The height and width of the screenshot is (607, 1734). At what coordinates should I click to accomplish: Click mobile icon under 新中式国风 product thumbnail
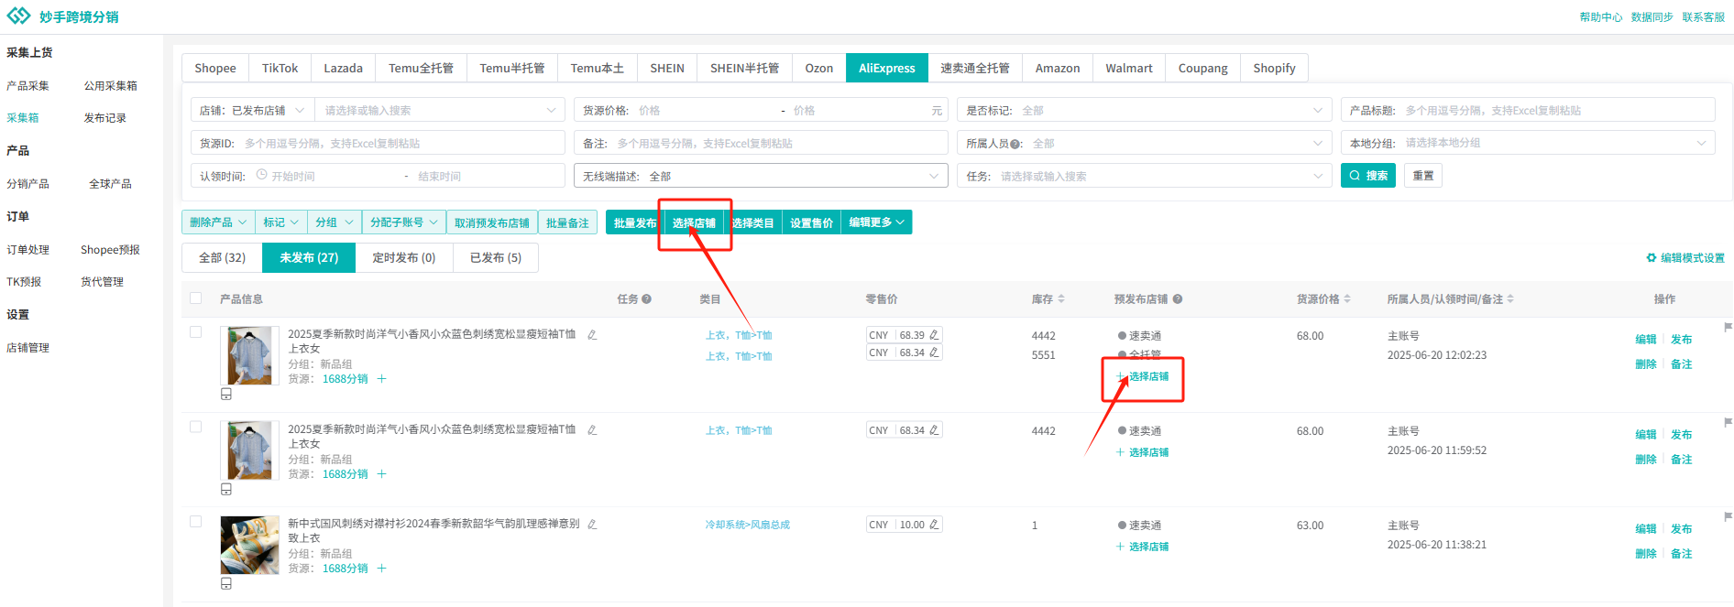click(x=226, y=584)
